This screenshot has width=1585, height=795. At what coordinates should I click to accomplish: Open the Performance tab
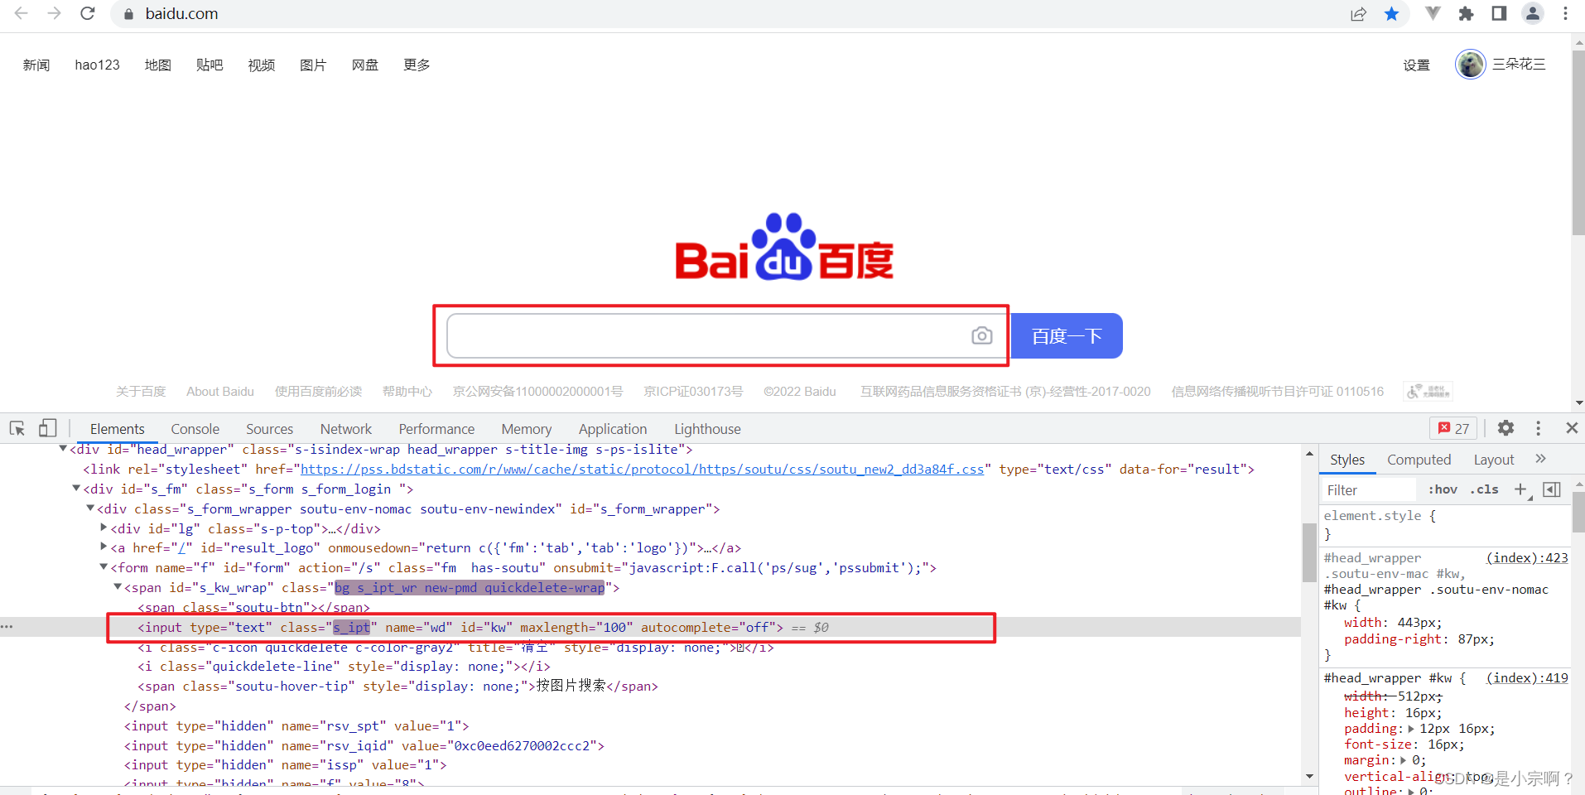436,429
